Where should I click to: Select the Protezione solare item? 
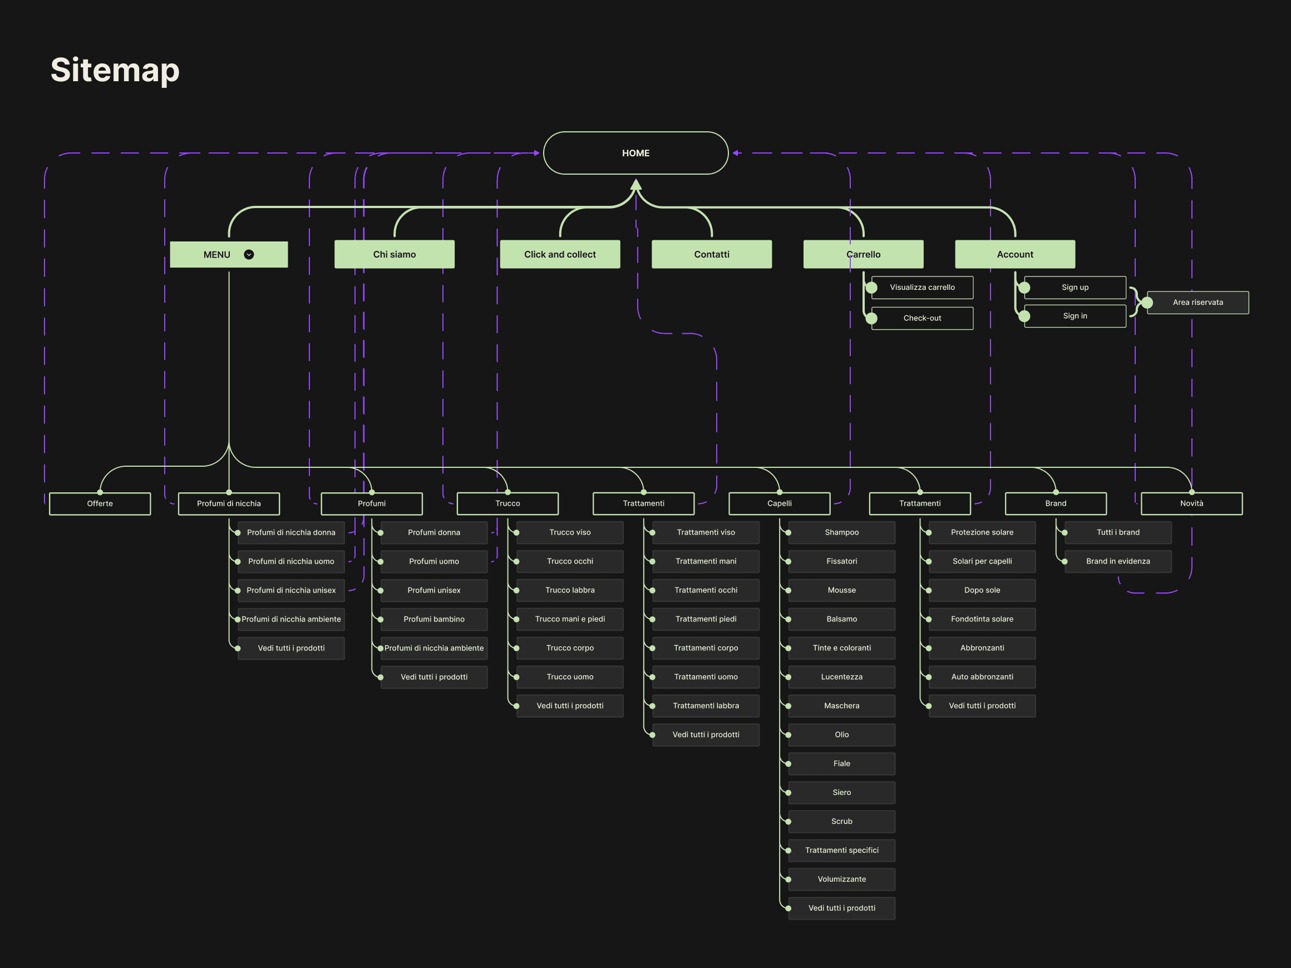coord(982,532)
